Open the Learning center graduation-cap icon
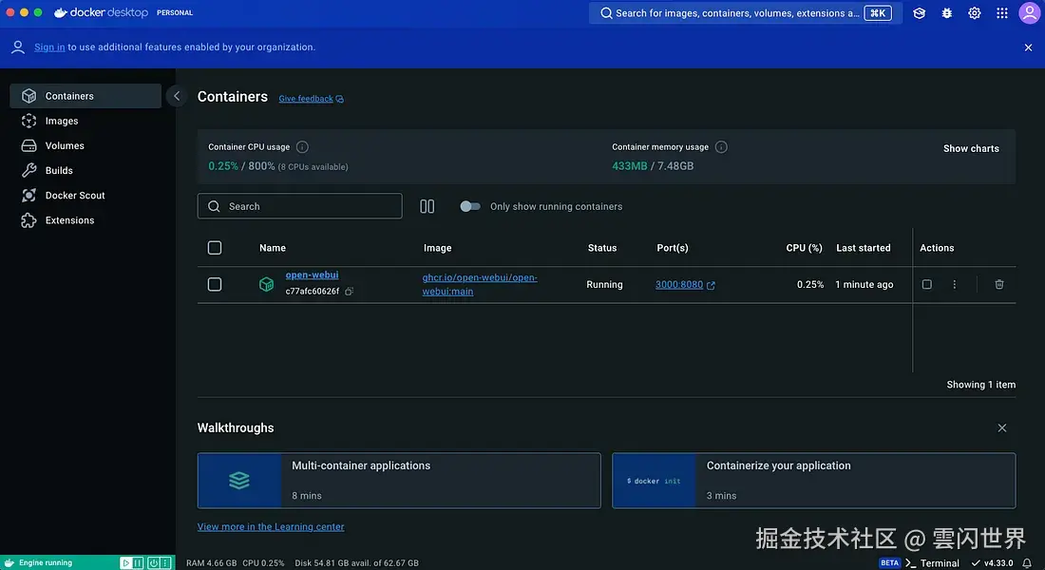Image resolution: width=1045 pixels, height=570 pixels. (919, 12)
